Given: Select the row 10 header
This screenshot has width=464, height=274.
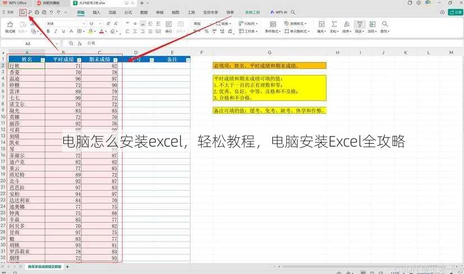Looking at the screenshot, I should [x=3, y=117].
